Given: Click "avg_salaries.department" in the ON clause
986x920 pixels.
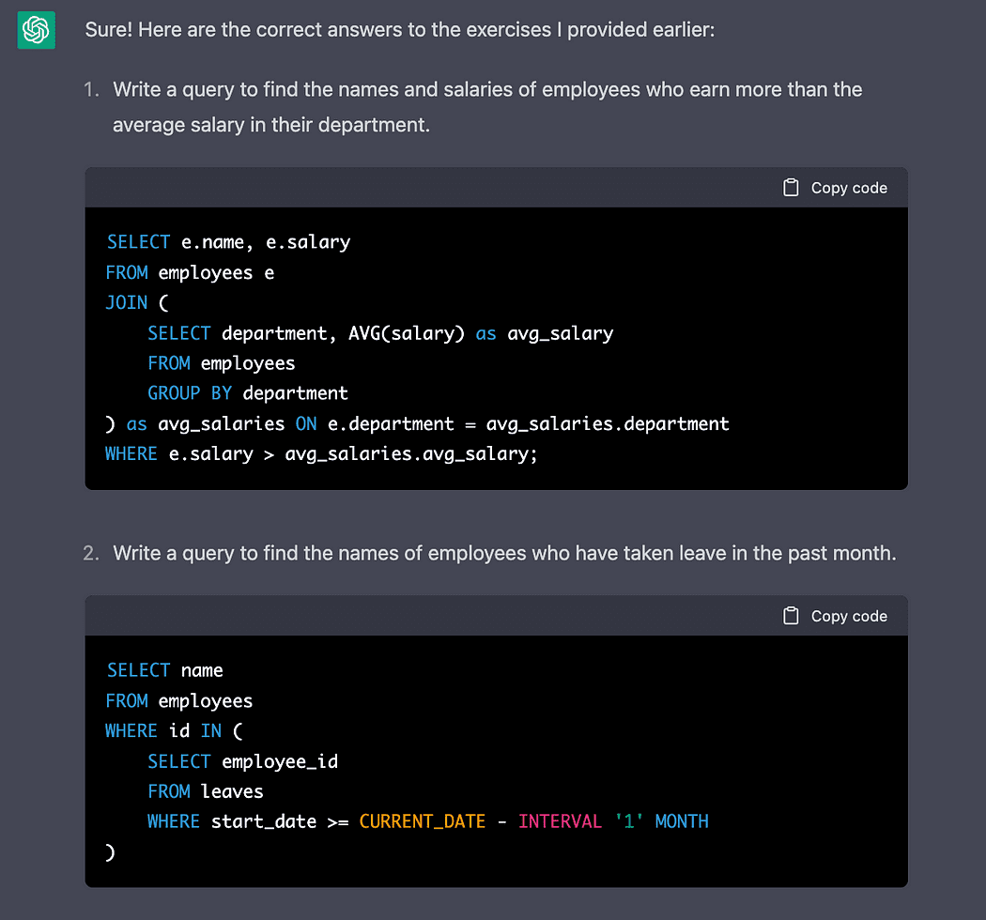Looking at the screenshot, I should (608, 423).
